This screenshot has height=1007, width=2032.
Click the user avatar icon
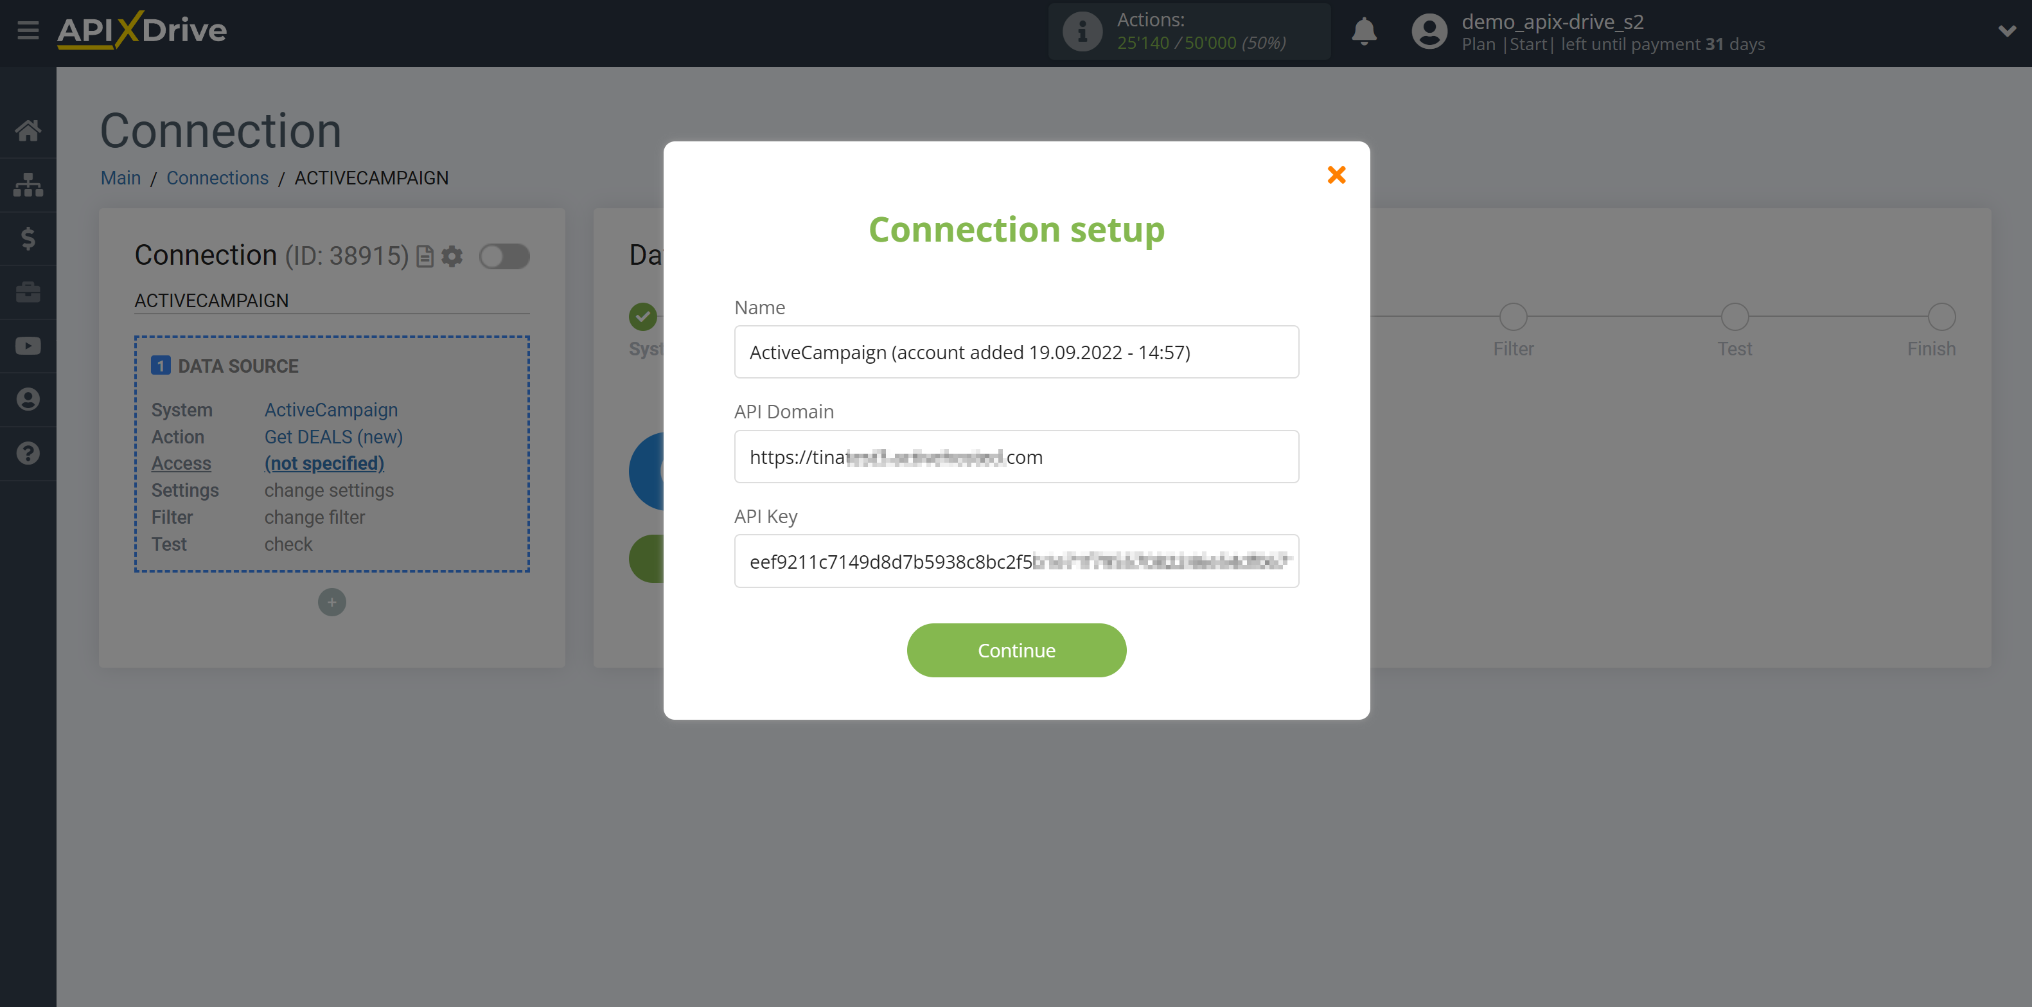pos(1429,31)
